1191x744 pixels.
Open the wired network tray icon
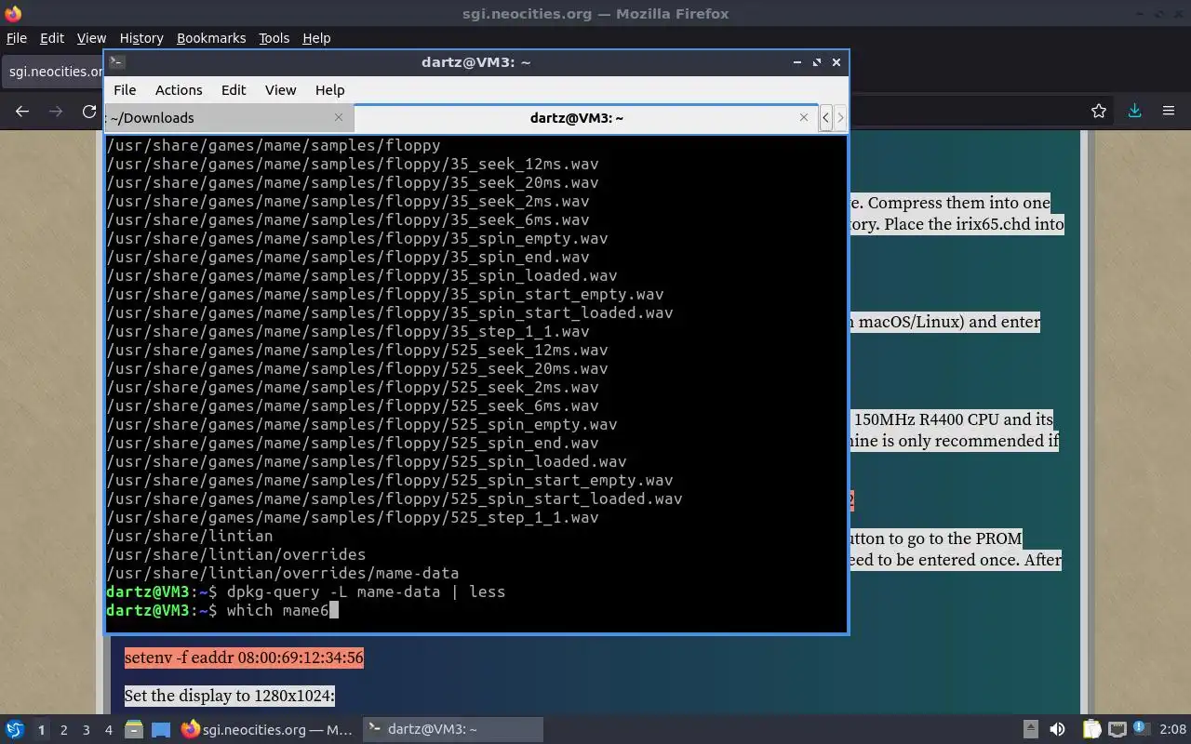pos(1117,730)
